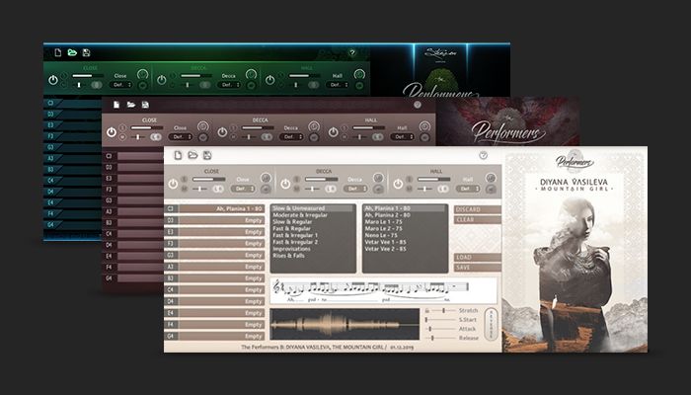Click small button below DECCA knob, beige window
The width and height of the screenshot is (691, 395).
point(378,190)
